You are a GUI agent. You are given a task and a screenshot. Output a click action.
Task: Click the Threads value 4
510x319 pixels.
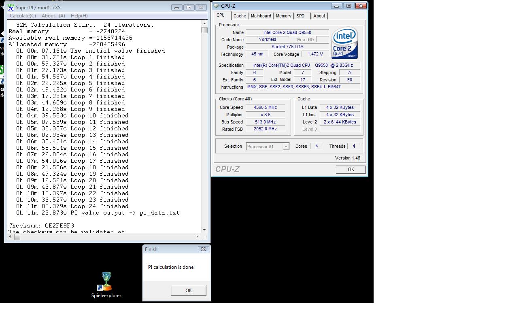(x=354, y=146)
